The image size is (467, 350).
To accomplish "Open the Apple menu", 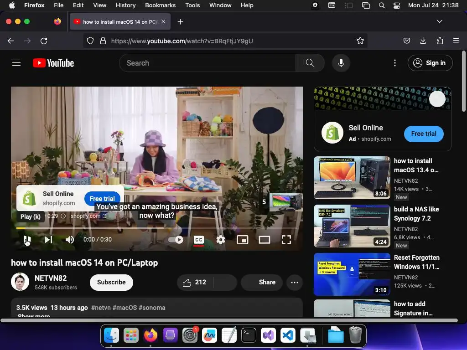I will tap(12, 5).
